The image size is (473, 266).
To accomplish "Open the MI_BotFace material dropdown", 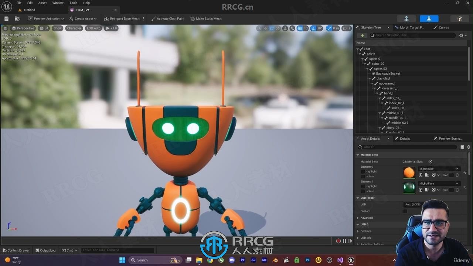I will point(439,184).
